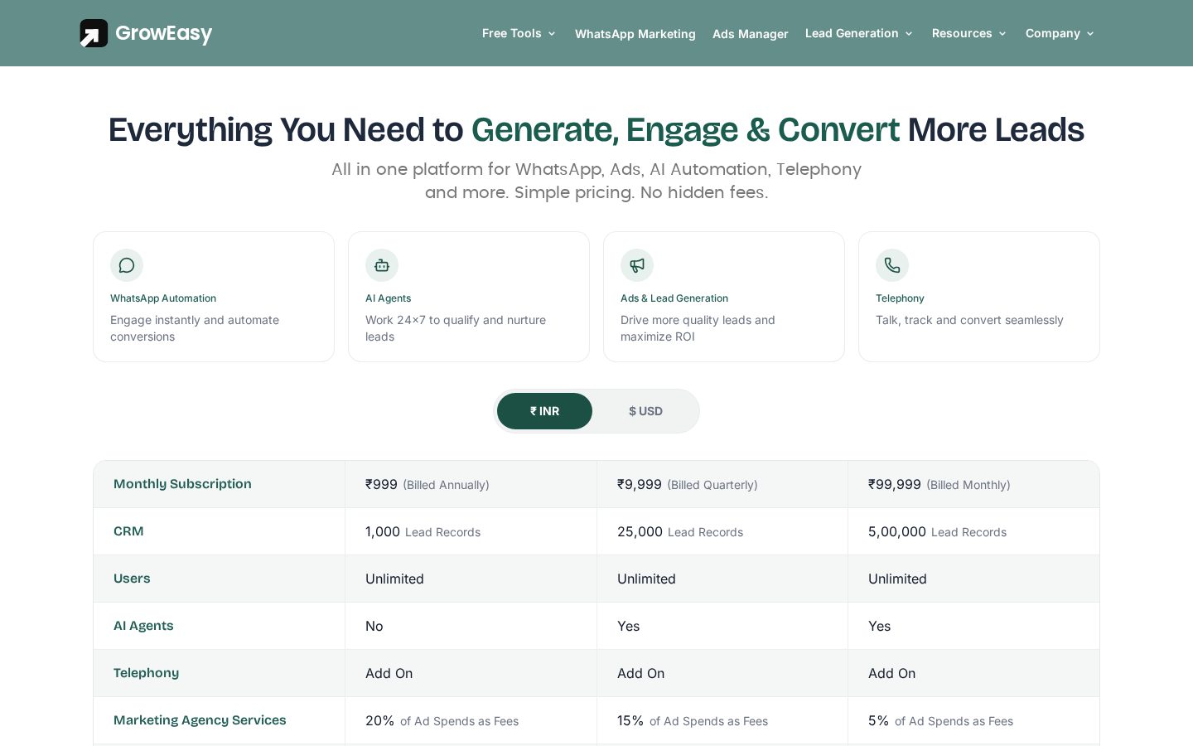The height and width of the screenshot is (746, 1193).
Task: Expand the Lead Generation dropdown chevron
Action: (x=909, y=34)
